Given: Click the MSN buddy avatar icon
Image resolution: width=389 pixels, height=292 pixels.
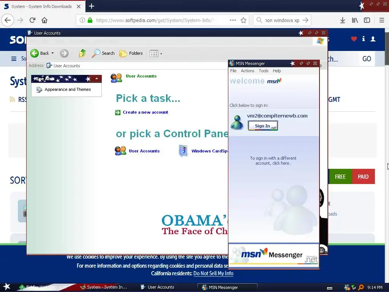Looking at the screenshot, I should [237, 122].
